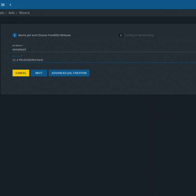Edit the Jail Name field samplejail
The image size is (196, 196).
(x=104, y=50)
